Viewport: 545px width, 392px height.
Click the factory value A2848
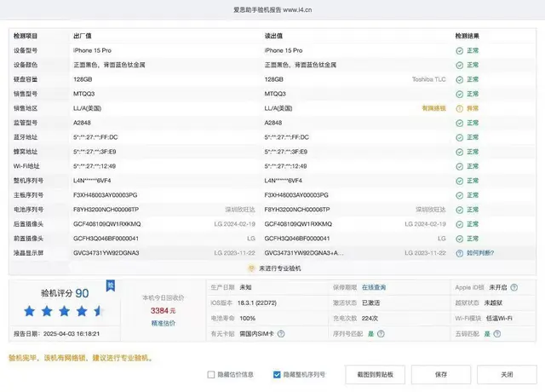coord(82,123)
